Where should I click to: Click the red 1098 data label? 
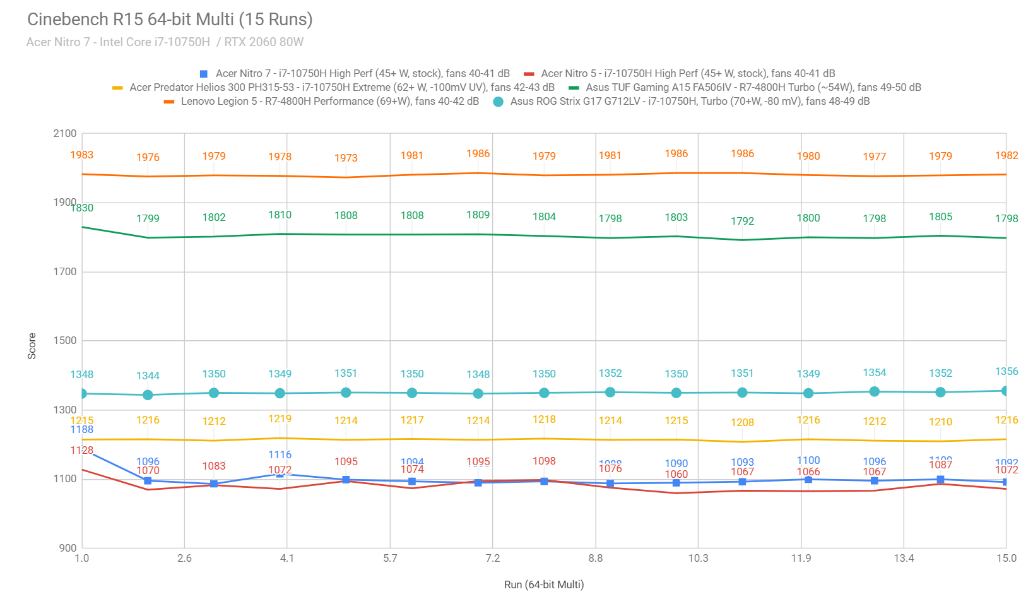click(544, 461)
